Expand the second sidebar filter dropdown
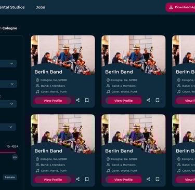This screenshot has height=190, width=195. coord(8,84)
